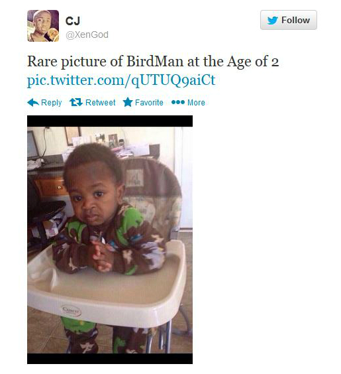Viewport: 341px width, 374px height.
Task: Click the high chair tray logo in photo
Action: click(x=72, y=310)
